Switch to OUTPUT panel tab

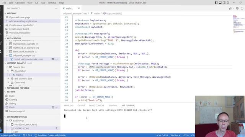click(x=81, y=105)
